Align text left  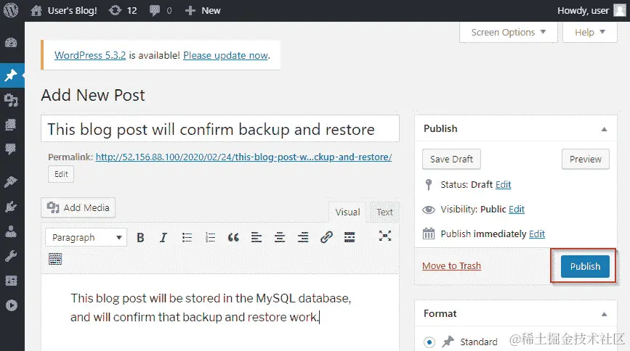257,237
